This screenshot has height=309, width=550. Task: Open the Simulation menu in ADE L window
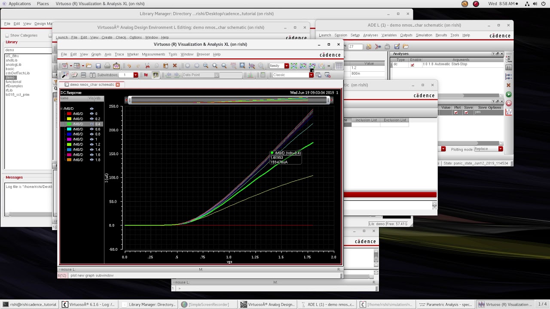[424, 35]
